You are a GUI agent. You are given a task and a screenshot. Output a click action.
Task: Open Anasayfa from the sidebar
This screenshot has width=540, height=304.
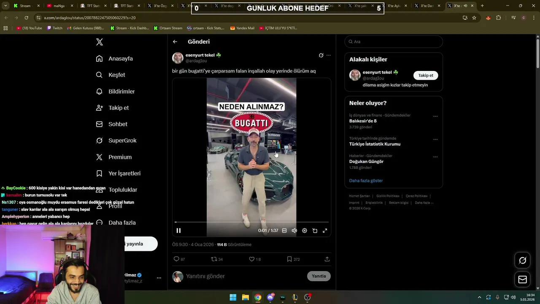coord(114,59)
